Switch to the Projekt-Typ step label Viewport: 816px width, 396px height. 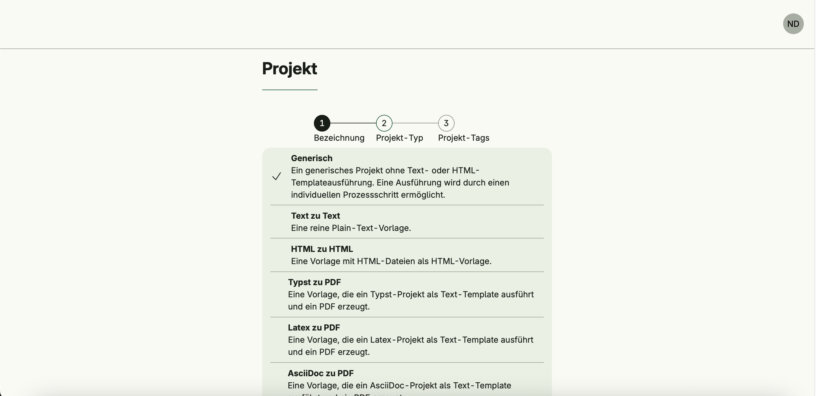tap(399, 138)
